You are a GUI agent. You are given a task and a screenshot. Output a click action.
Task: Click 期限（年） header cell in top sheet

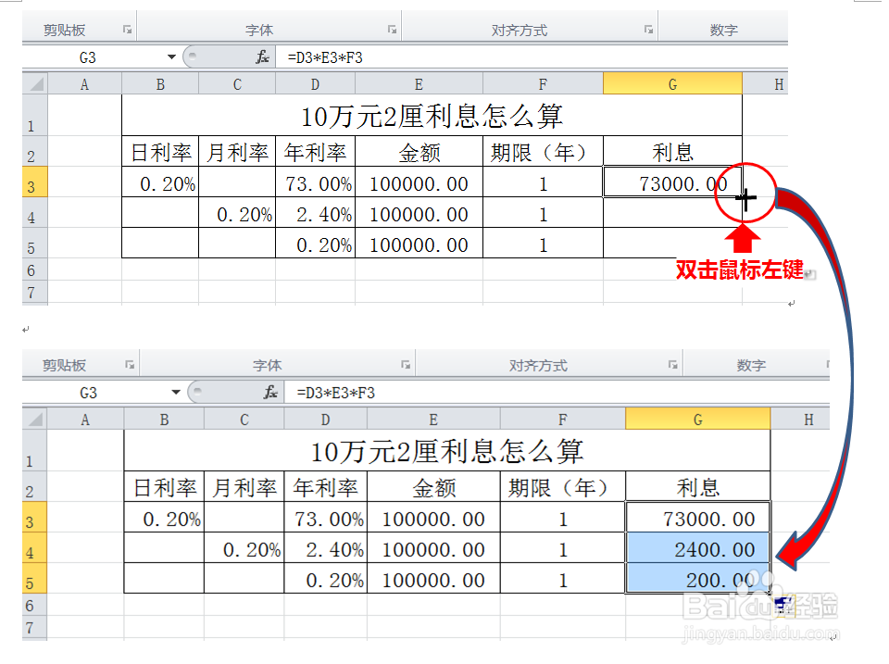click(543, 151)
